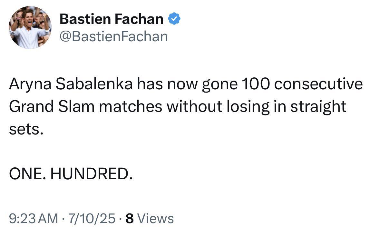The image size is (380, 237).
Task: Click the 9:23 AM timestamp
Action: tap(34, 219)
